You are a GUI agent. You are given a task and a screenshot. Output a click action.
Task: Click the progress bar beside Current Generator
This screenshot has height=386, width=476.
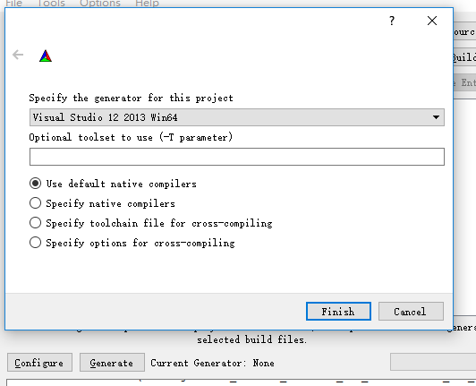point(433,362)
